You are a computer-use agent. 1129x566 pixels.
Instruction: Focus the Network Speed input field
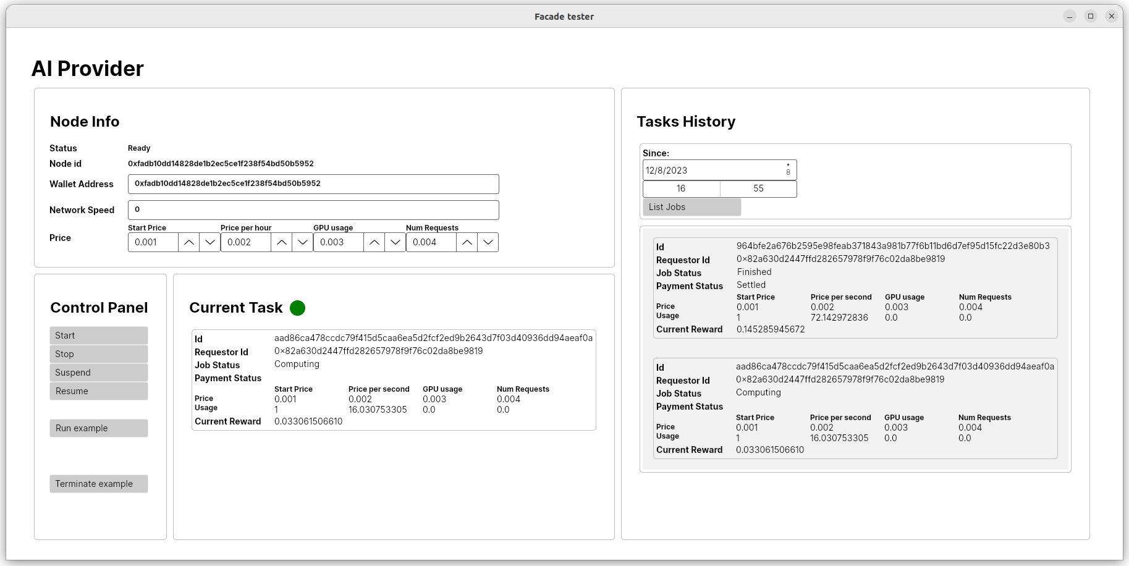[313, 210]
